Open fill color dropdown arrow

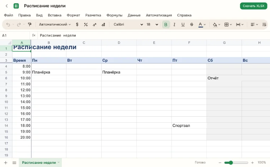point(219,24)
